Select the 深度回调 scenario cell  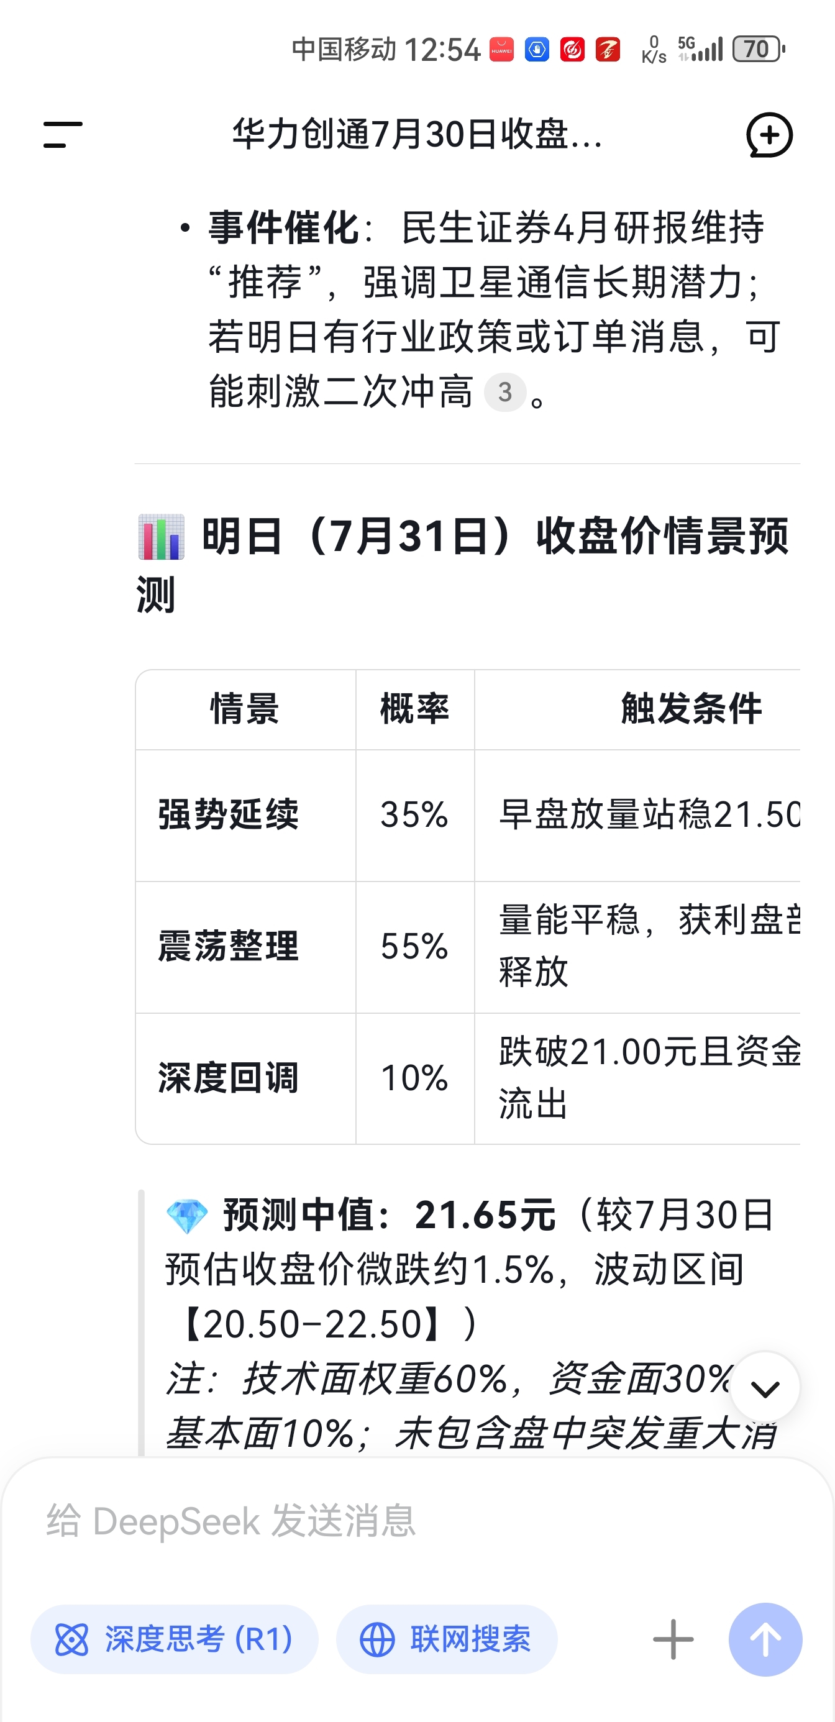tap(245, 1078)
